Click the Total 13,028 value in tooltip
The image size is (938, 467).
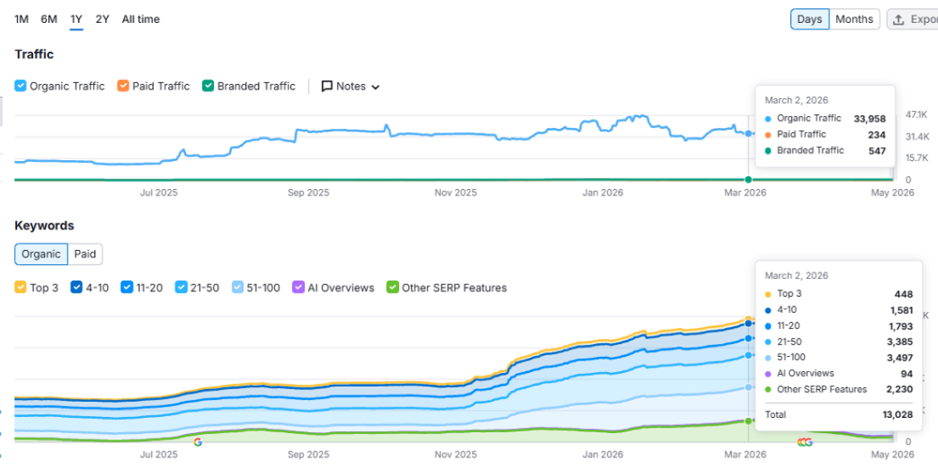coord(897,414)
